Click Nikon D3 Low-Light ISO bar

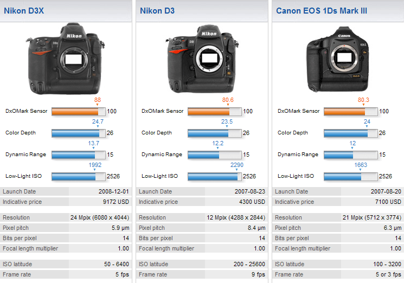click(215, 176)
